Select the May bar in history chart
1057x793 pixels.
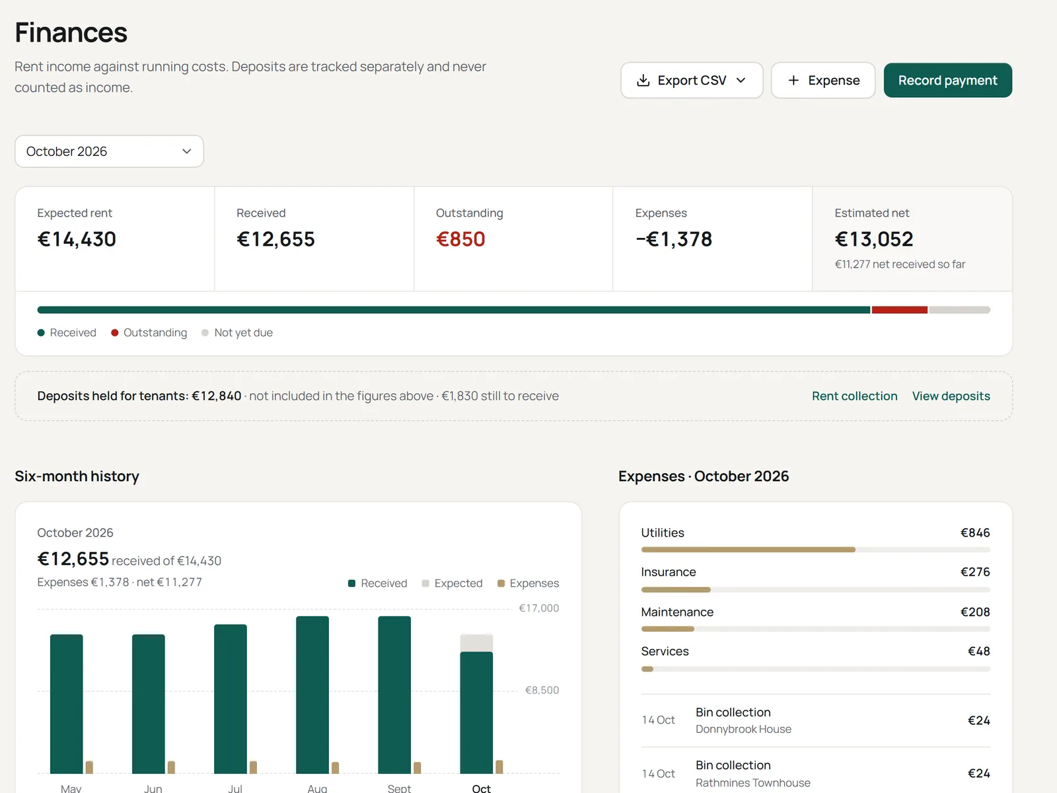(67, 704)
